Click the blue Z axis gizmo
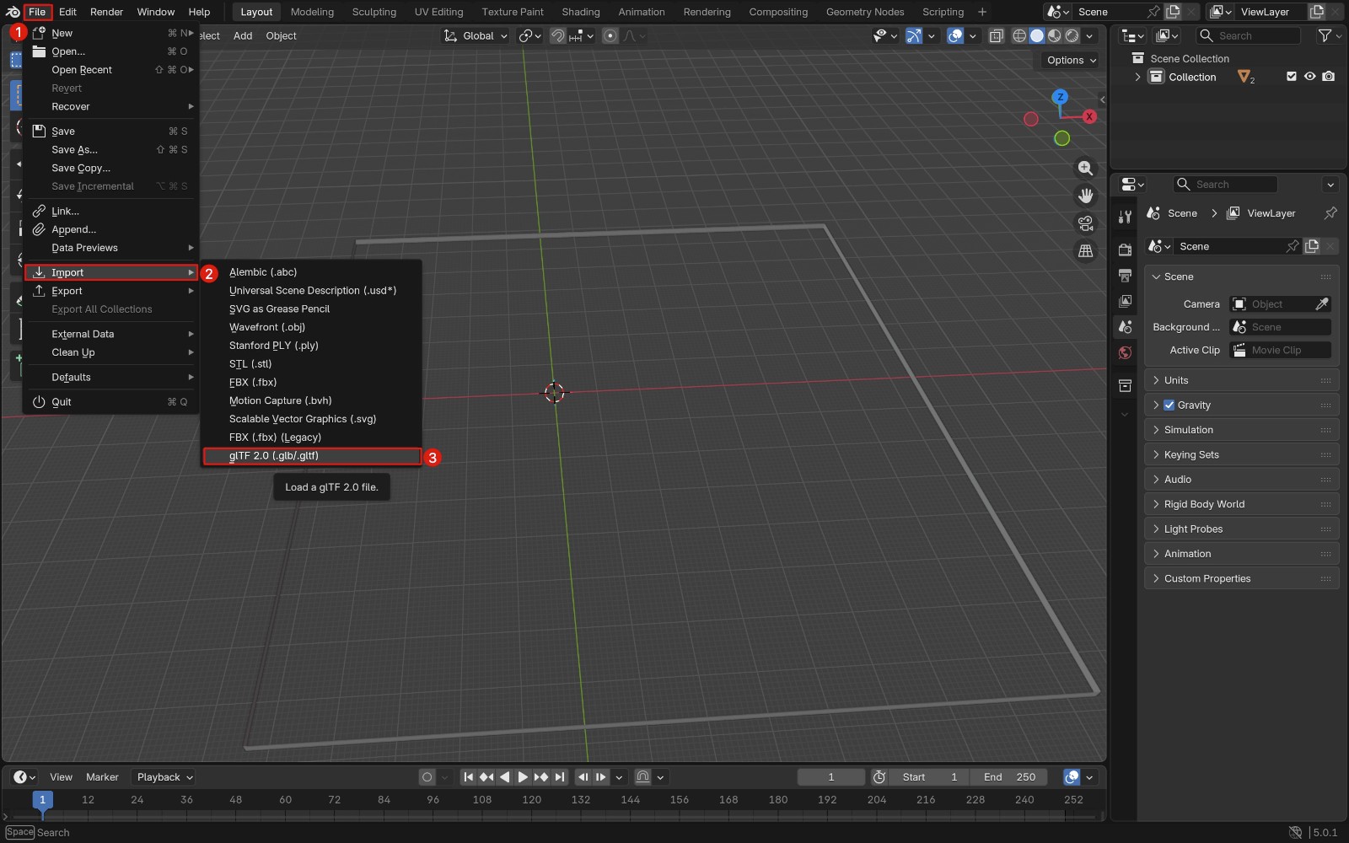 tap(1060, 97)
